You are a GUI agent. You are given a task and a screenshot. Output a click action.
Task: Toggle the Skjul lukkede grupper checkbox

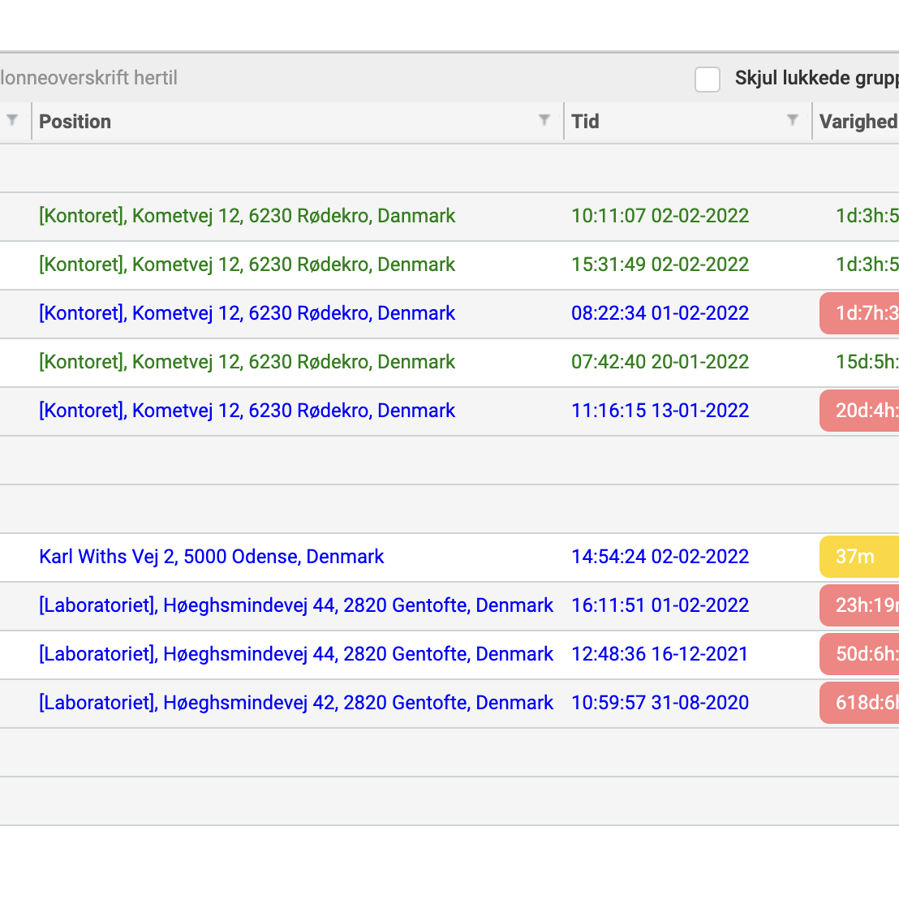click(x=707, y=79)
